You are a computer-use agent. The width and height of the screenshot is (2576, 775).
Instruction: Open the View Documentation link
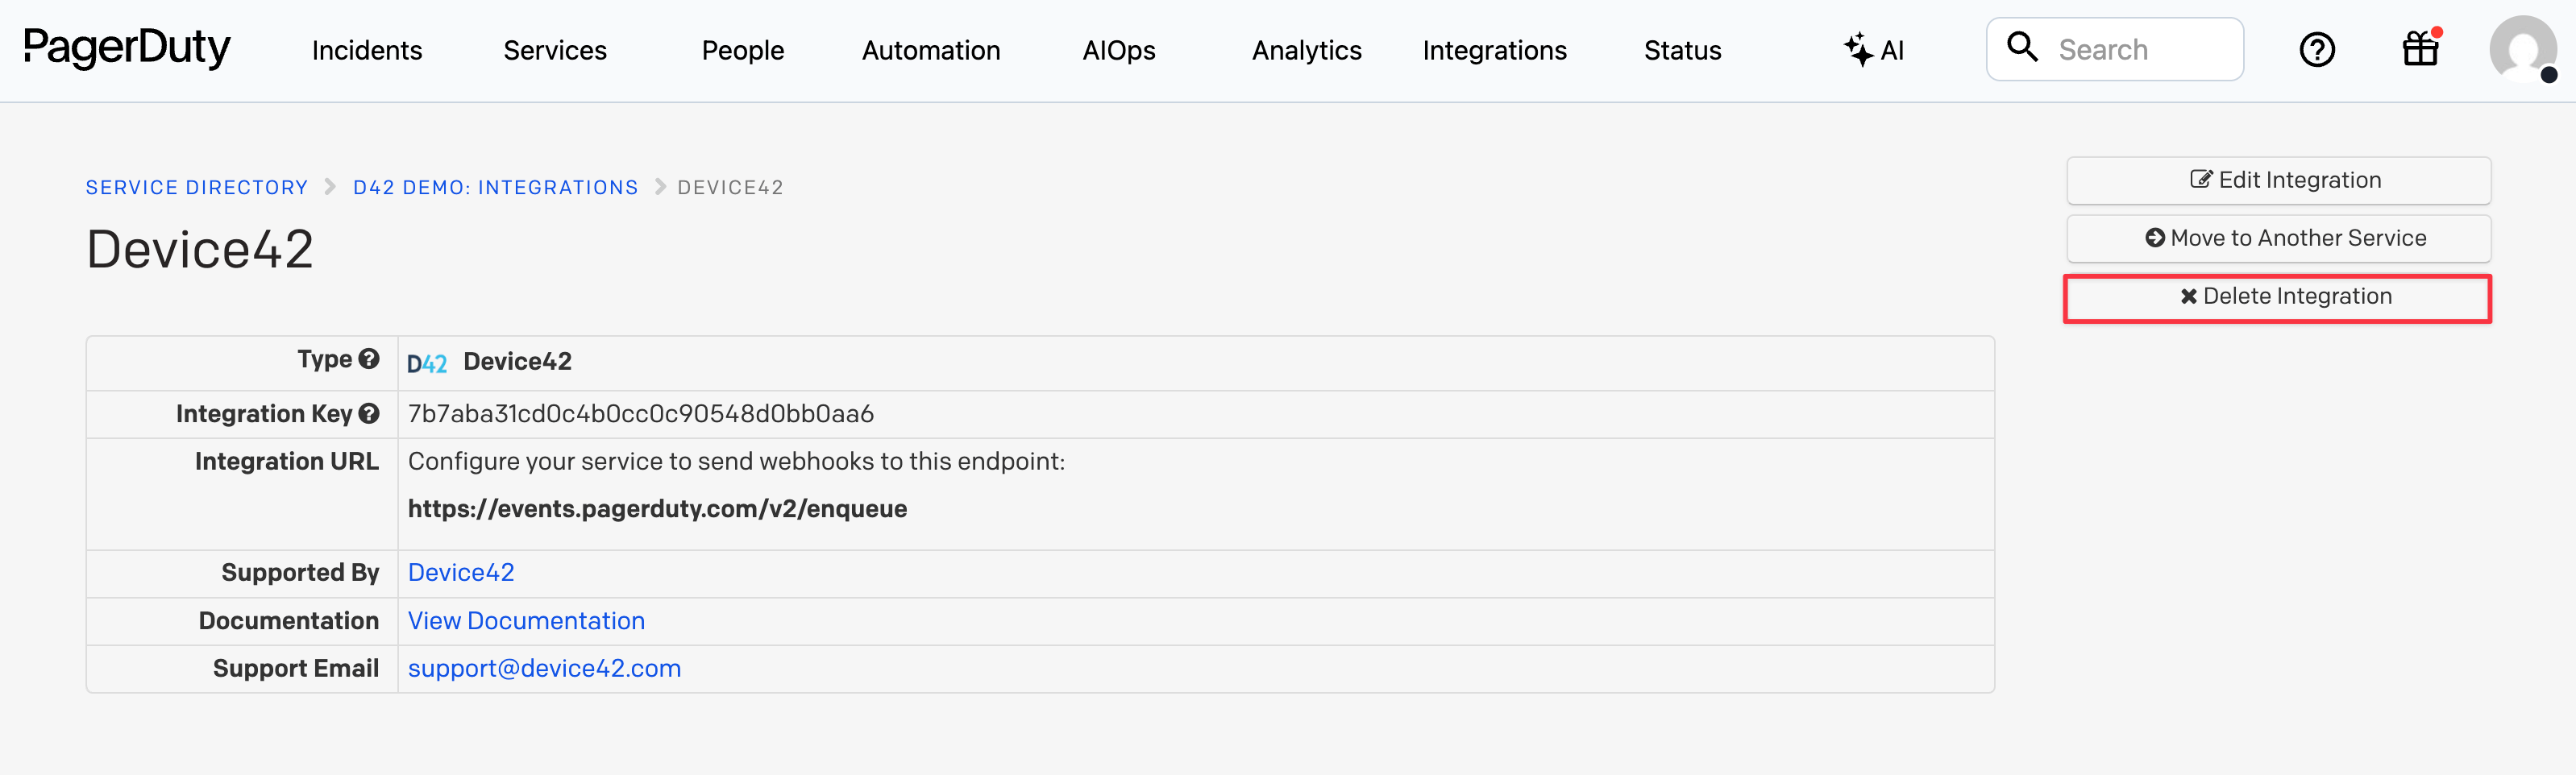tap(526, 621)
